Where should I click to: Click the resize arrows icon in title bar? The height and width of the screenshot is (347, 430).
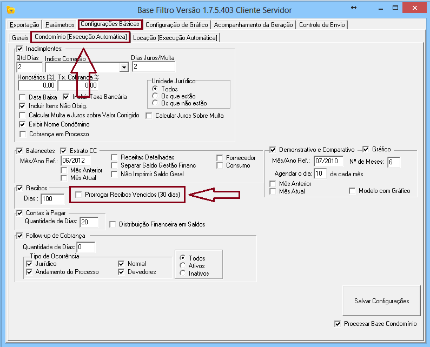[354, 8]
